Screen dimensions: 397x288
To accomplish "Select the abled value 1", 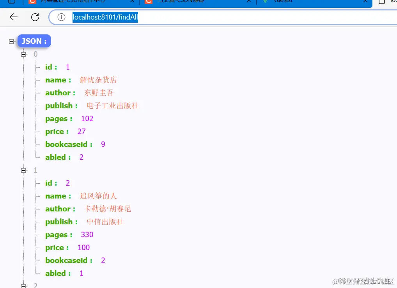I will (81, 273).
